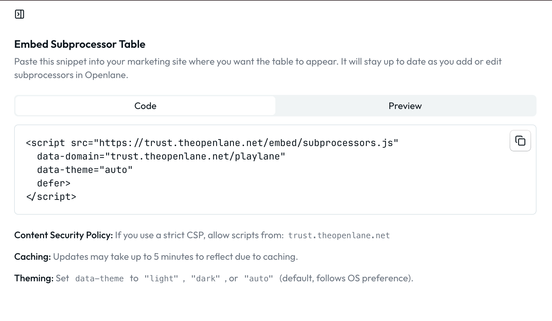
Task: Click the data-domain attribute line
Action: [161, 156]
